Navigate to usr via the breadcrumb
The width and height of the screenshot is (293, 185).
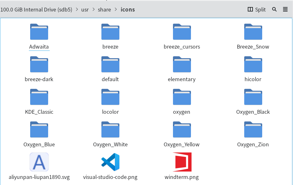click(x=85, y=9)
